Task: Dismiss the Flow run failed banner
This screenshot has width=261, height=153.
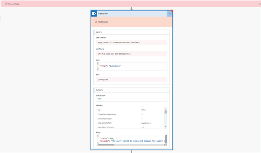Action: 260,4
